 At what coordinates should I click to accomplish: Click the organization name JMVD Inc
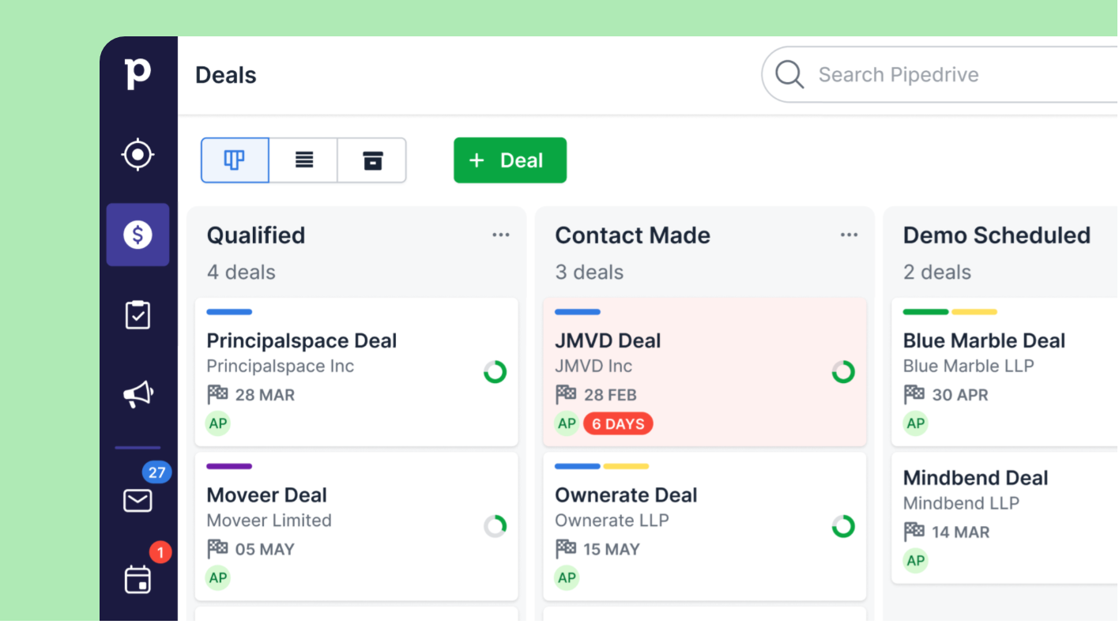click(594, 366)
